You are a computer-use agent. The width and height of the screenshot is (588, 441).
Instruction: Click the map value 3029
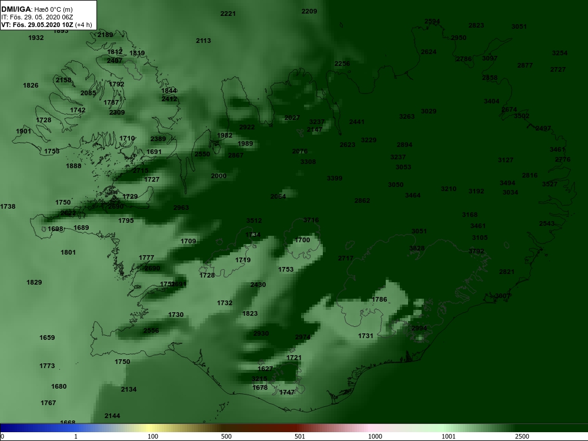coord(429,111)
